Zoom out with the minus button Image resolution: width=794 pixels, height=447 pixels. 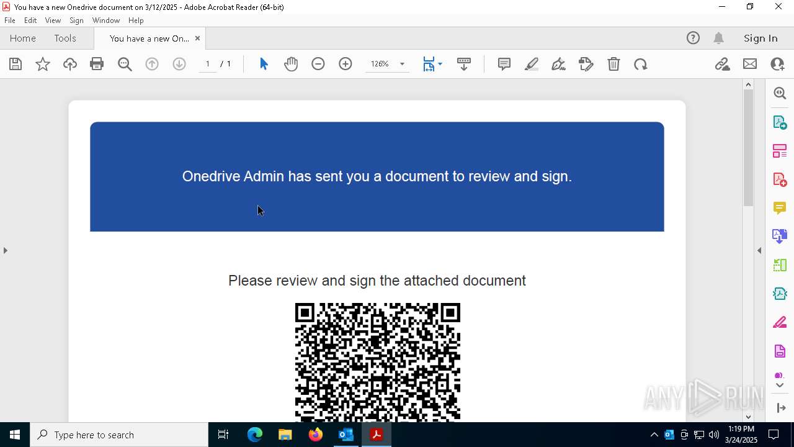tap(318, 64)
